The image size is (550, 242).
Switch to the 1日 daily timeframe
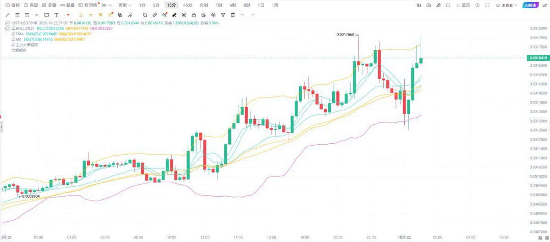coord(261,5)
